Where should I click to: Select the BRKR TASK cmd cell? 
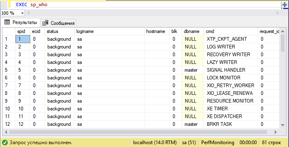[x=231, y=124]
